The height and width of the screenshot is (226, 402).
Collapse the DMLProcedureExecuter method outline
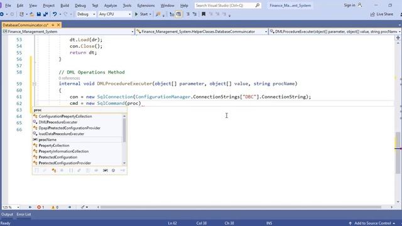pyautogui.click(x=34, y=83)
